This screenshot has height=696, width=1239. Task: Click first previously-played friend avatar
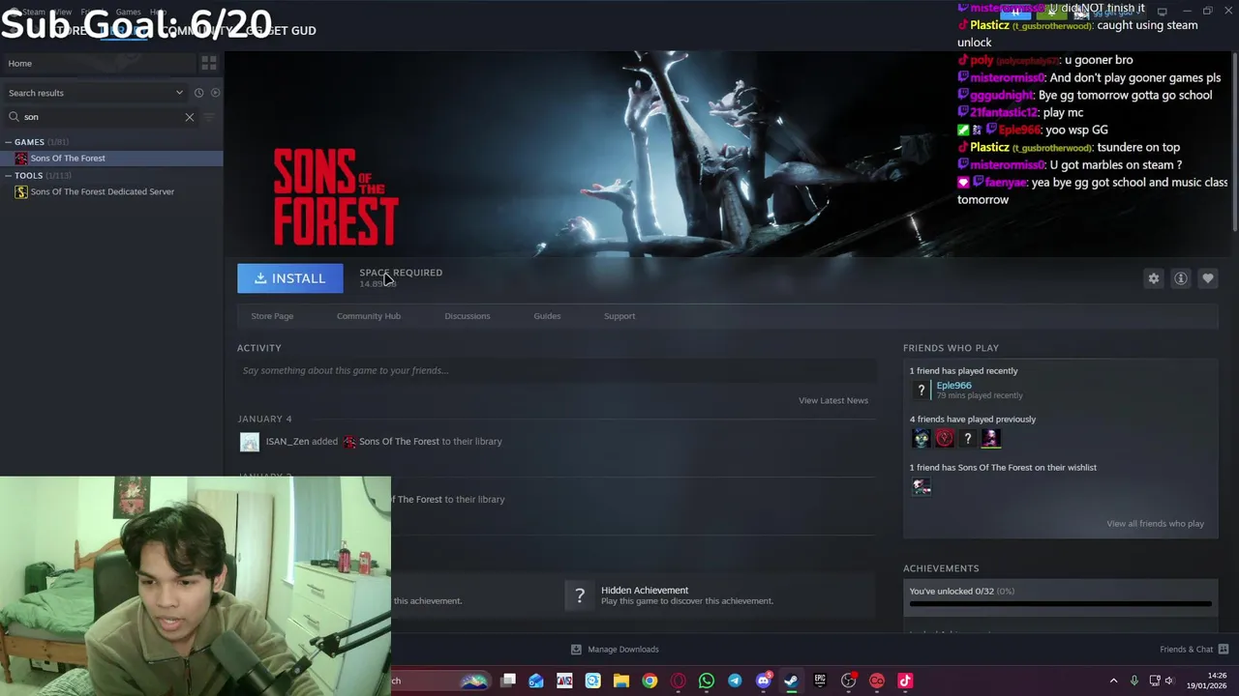tap(922, 439)
